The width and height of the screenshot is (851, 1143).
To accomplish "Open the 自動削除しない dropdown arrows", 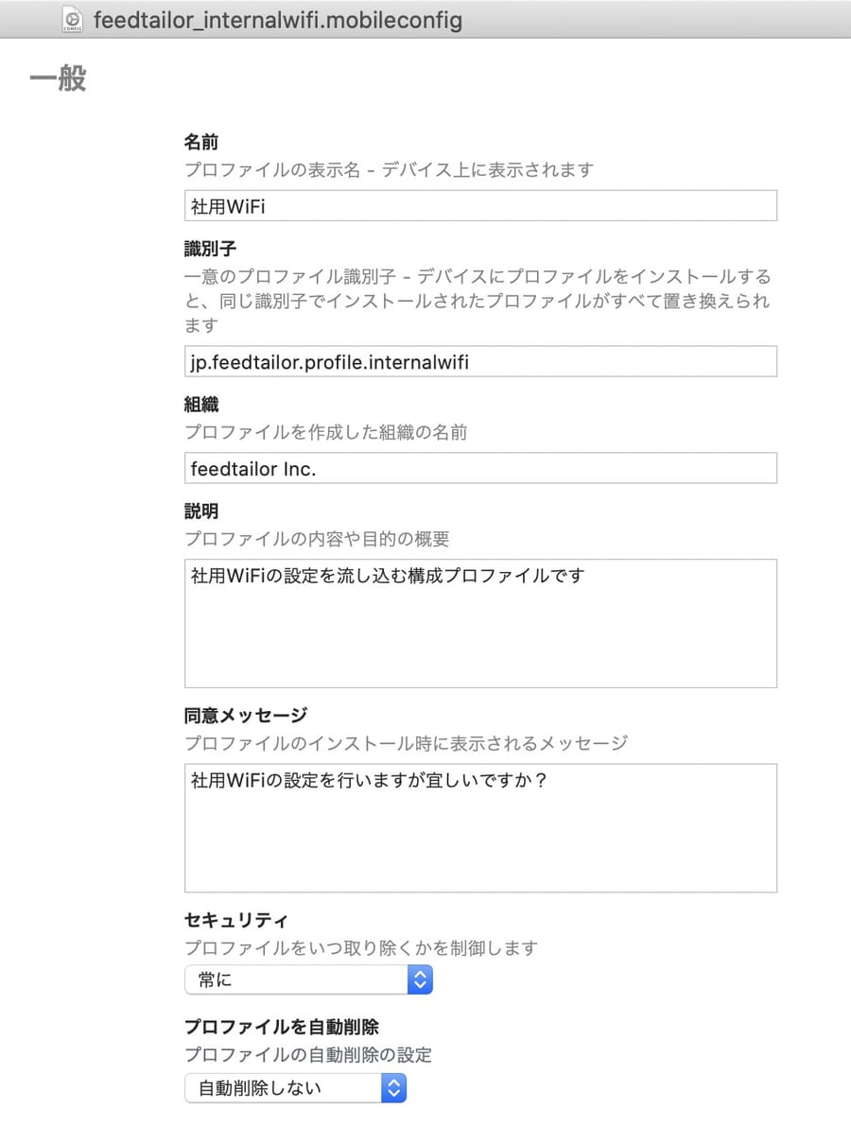I will coord(393,1087).
